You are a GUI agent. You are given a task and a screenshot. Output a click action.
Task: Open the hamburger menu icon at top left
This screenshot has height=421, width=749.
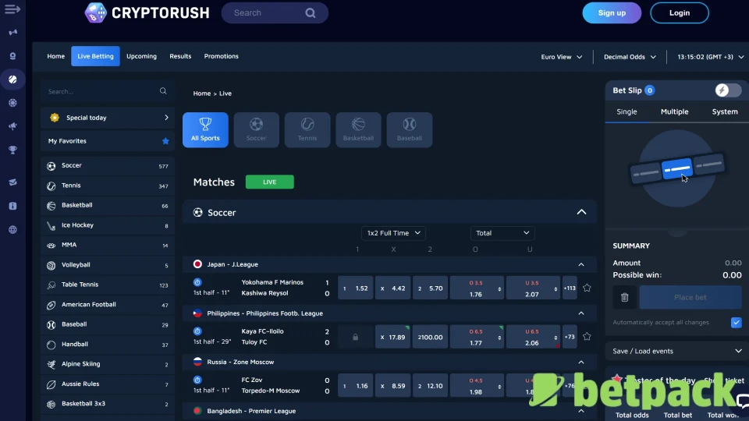point(12,9)
